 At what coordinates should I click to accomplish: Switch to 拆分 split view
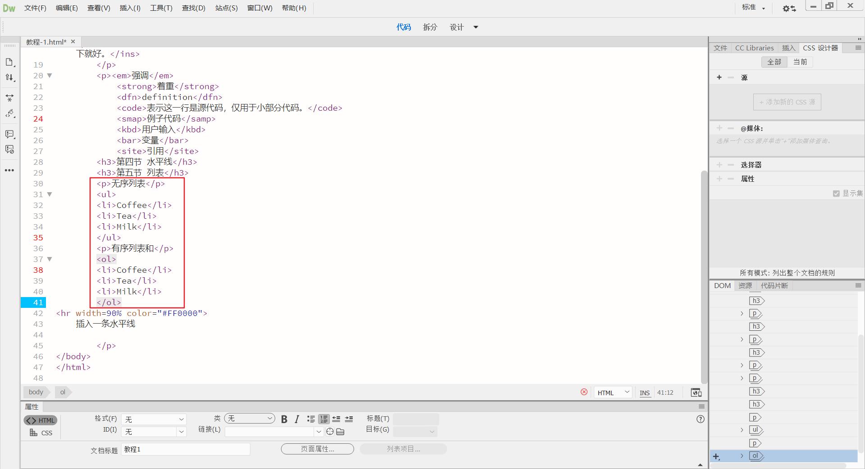[x=430, y=27]
